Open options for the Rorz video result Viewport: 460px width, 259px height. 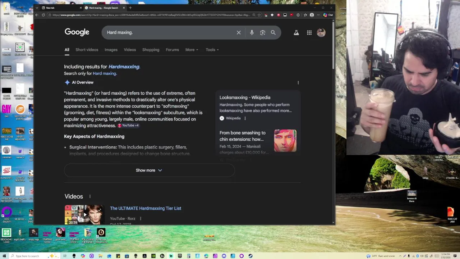pyautogui.click(x=141, y=218)
